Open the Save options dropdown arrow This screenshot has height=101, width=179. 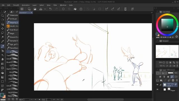pos(45,9)
